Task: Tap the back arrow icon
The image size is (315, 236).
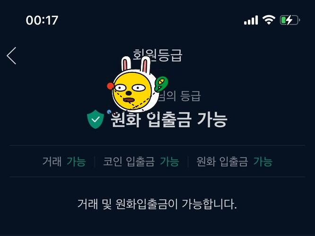Action: tap(11, 56)
